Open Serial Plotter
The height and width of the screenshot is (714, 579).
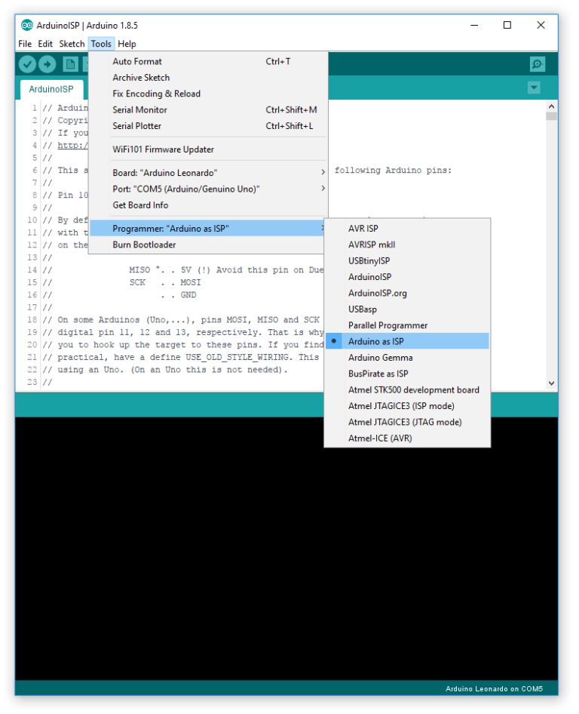pyautogui.click(x=208, y=126)
